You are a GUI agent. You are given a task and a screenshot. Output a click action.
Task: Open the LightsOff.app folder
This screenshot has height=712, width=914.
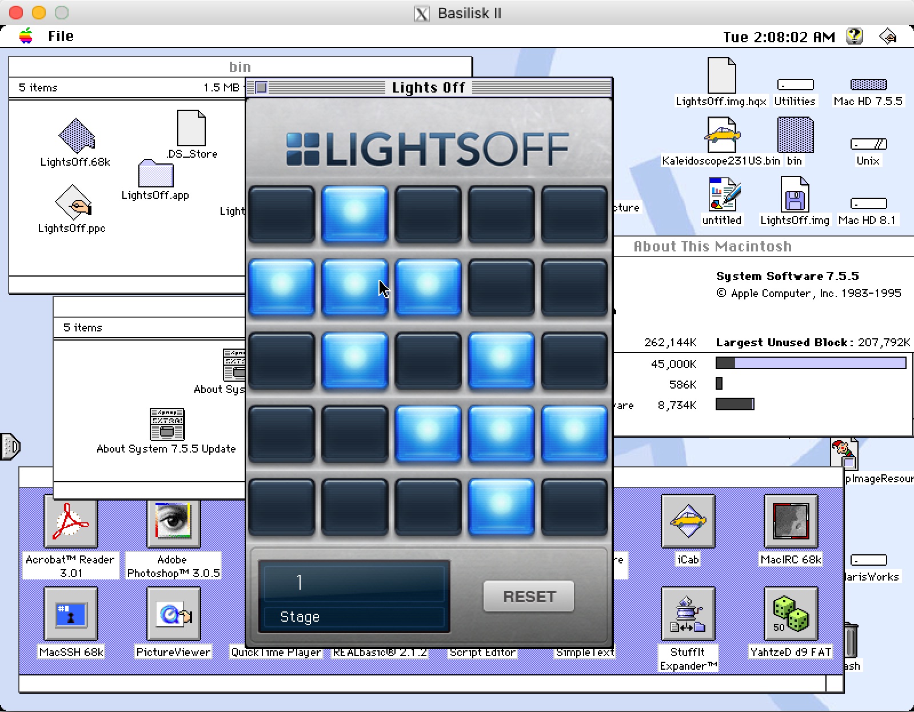(155, 173)
